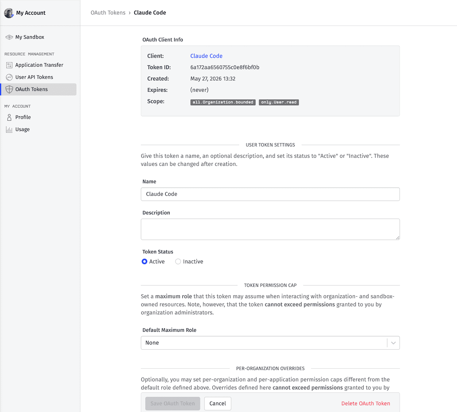The height and width of the screenshot is (412, 457).
Task: Click into the Description text area
Action: (x=270, y=229)
